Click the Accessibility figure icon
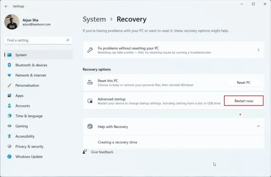The height and width of the screenshot is (177, 271). click(x=9, y=136)
